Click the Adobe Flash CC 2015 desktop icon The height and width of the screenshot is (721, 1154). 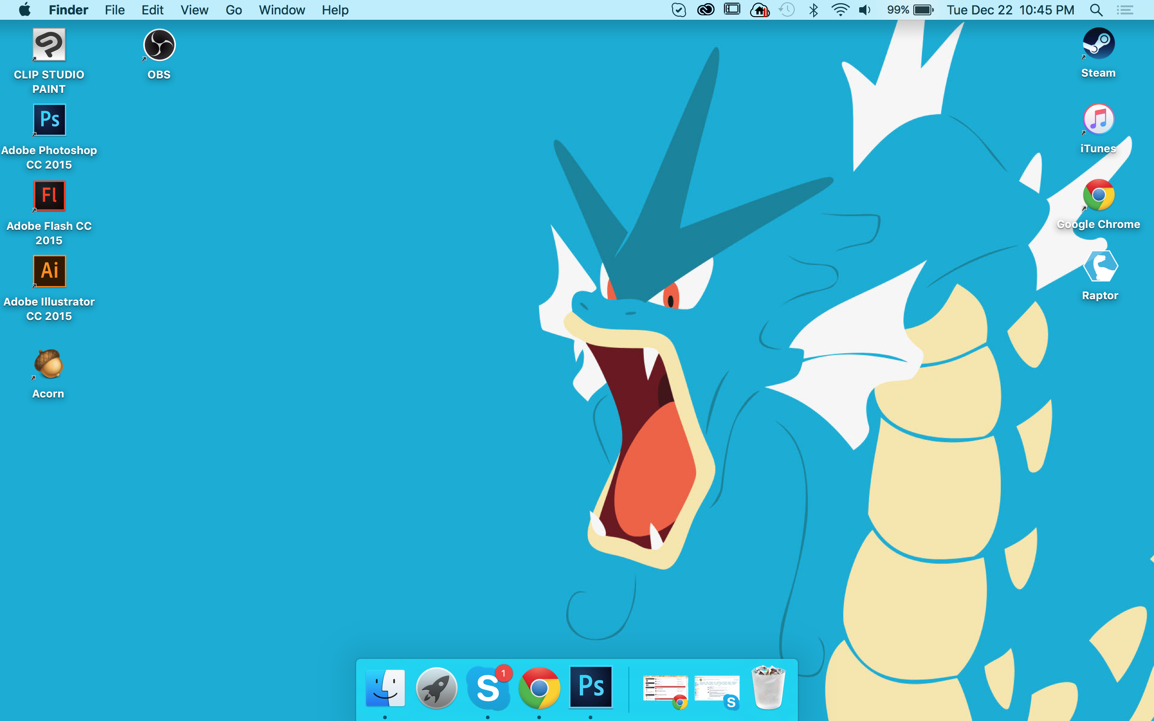click(49, 196)
